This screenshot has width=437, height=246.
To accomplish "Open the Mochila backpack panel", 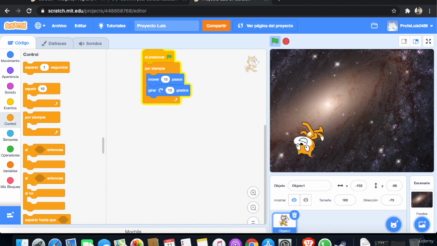I will point(133,232).
